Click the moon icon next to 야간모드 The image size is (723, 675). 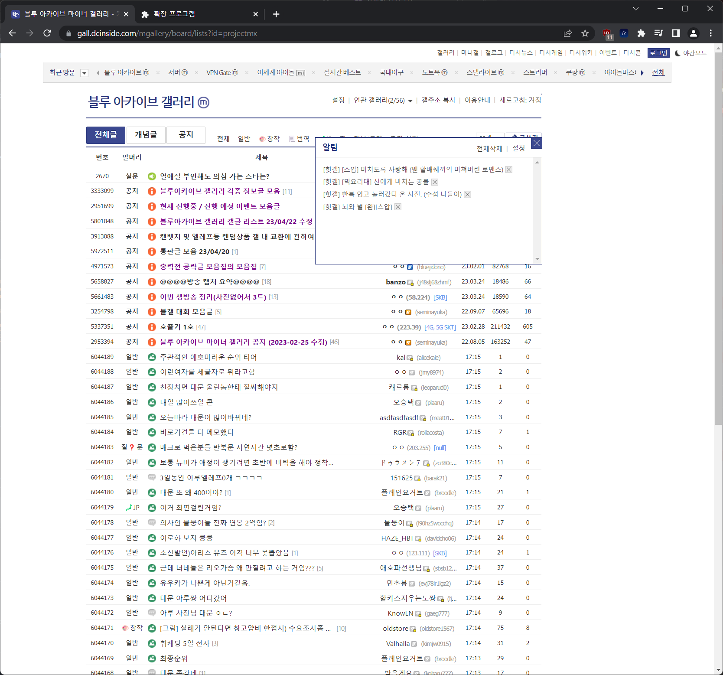677,53
